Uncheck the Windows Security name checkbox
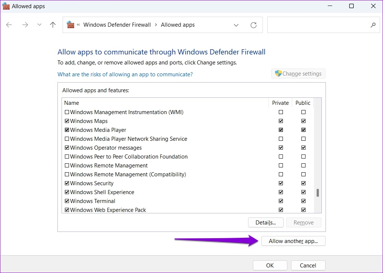The image size is (383, 273). 67,183
